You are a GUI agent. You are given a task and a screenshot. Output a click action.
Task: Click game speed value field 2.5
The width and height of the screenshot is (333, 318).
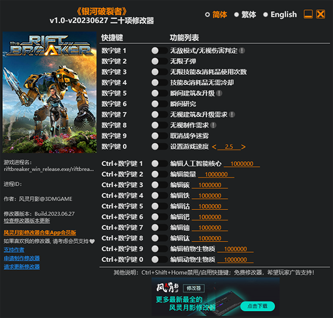click(229, 147)
